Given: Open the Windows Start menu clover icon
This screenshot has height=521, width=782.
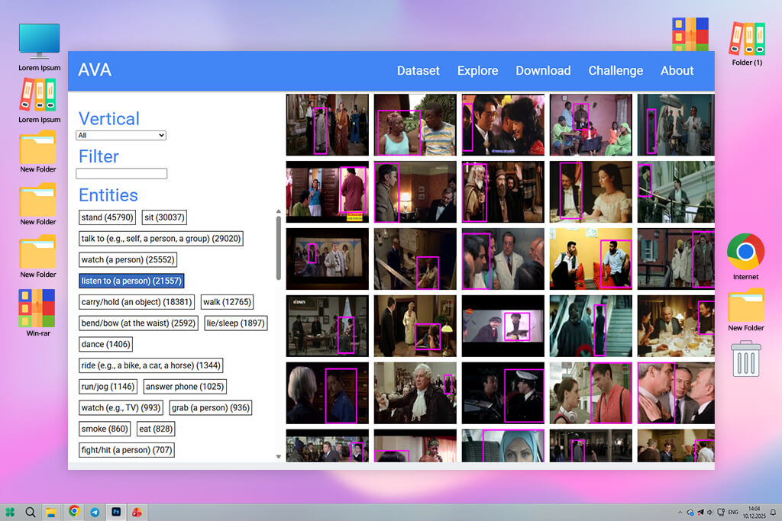Looking at the screenshot, I should [x=10, y=512].
